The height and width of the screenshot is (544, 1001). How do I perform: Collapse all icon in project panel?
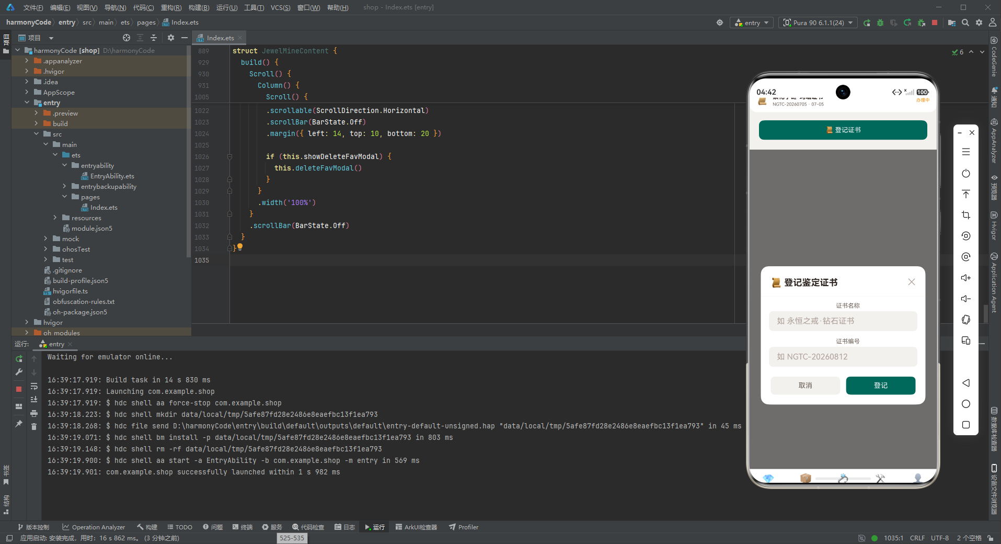coord(154,38)
